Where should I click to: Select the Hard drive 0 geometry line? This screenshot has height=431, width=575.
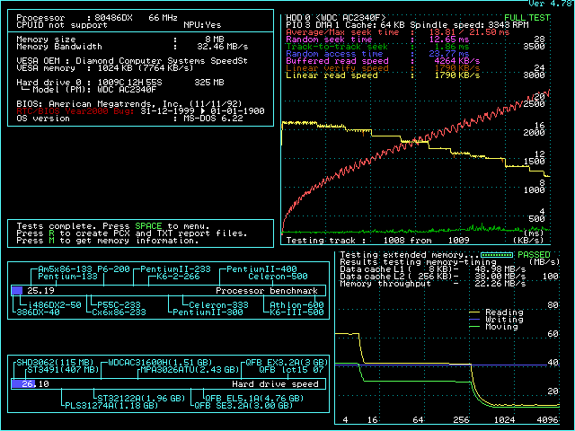(120, 83)
